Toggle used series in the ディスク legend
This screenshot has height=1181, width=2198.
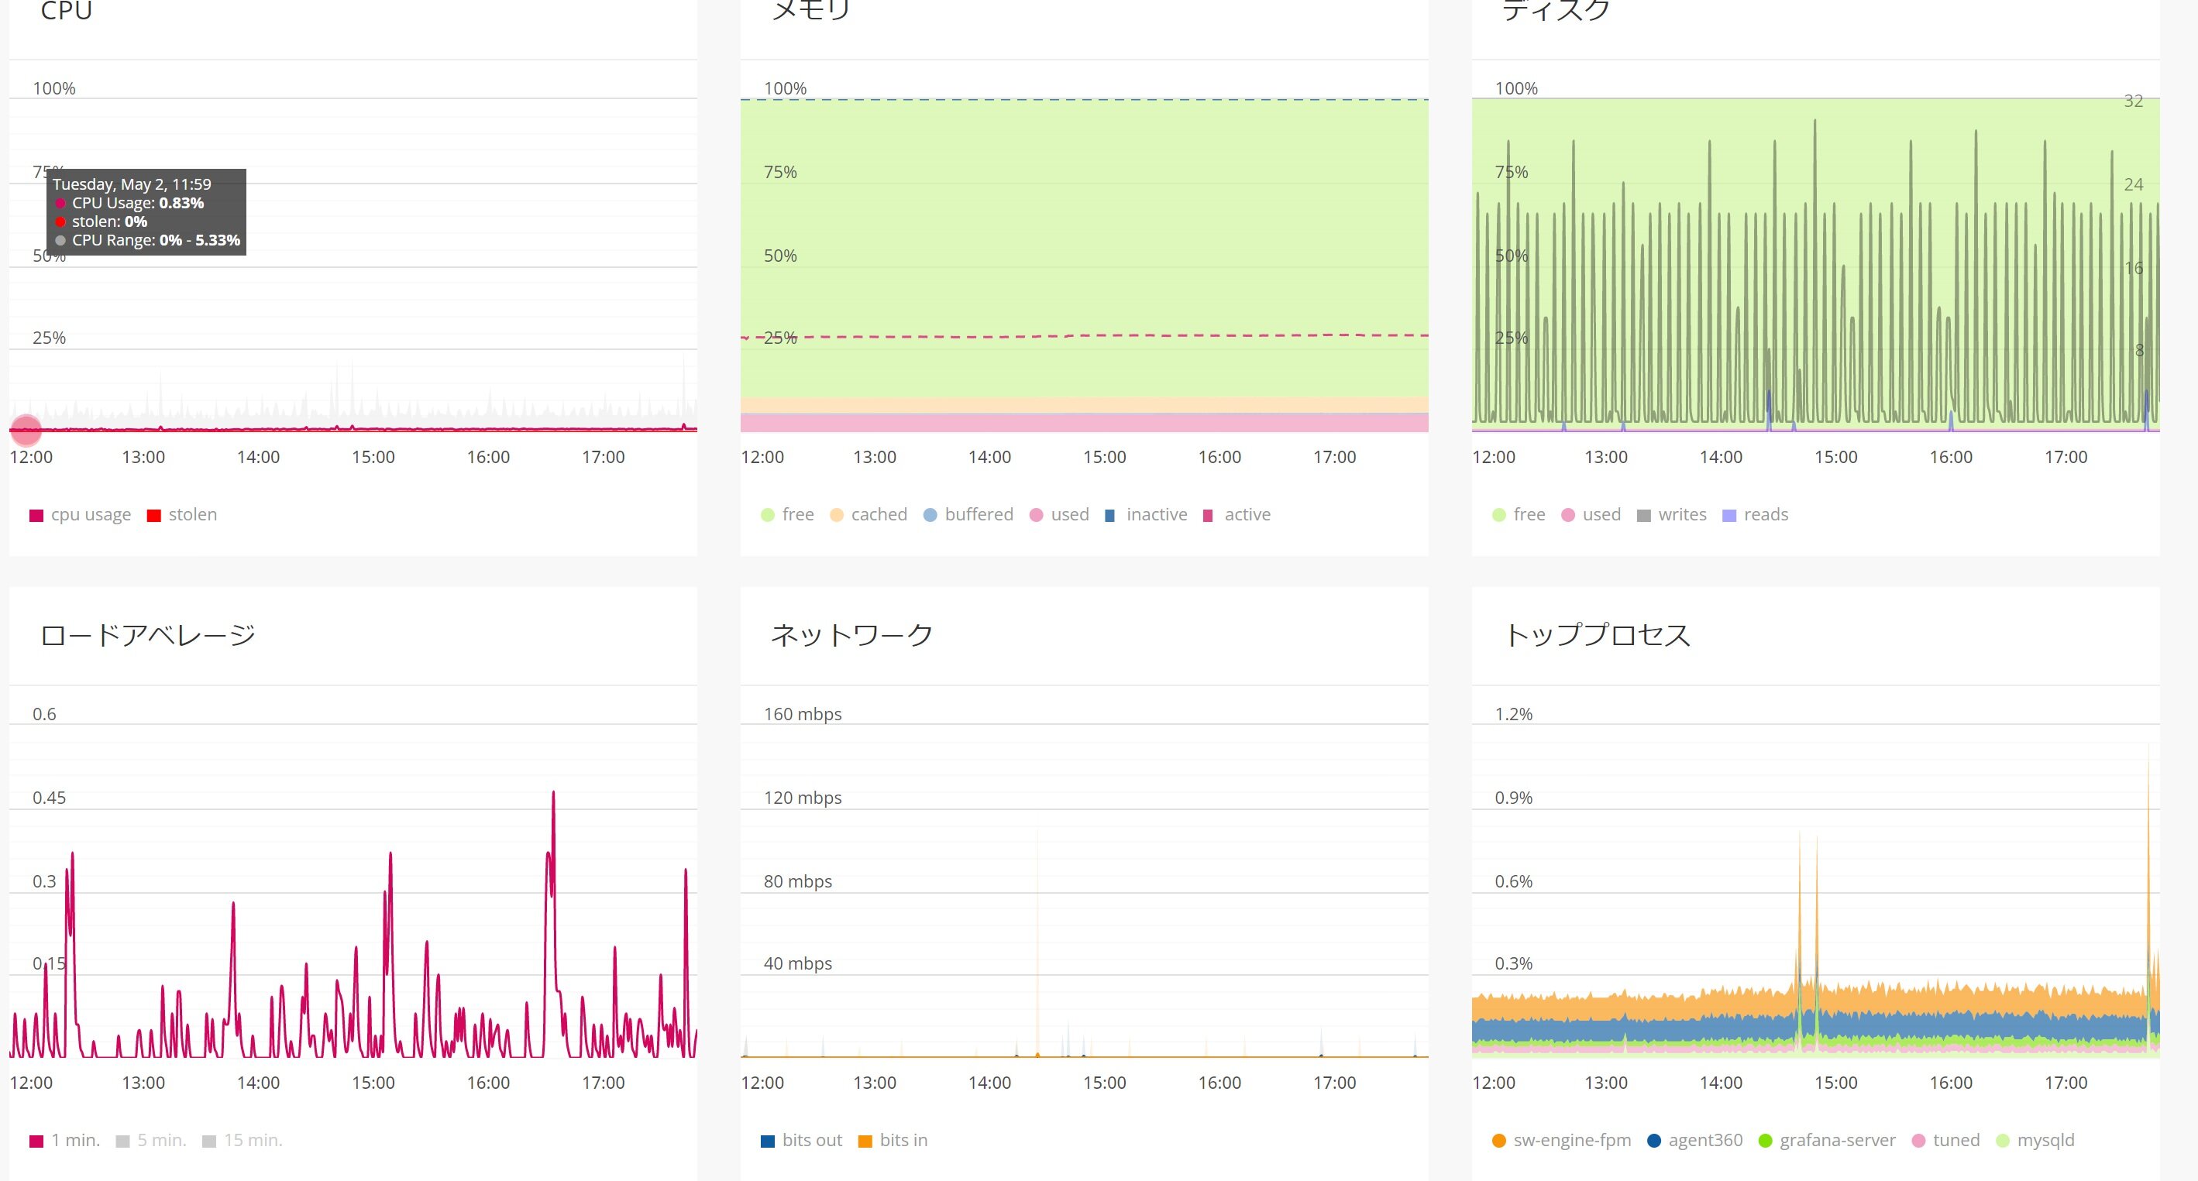[x=1591, y=515]
